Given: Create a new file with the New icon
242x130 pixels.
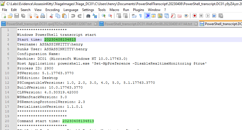Looking at the screenshot, I should pos(4,16).
